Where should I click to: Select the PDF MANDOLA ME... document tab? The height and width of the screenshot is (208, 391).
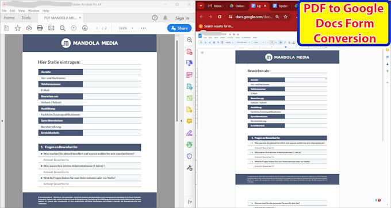60,18
